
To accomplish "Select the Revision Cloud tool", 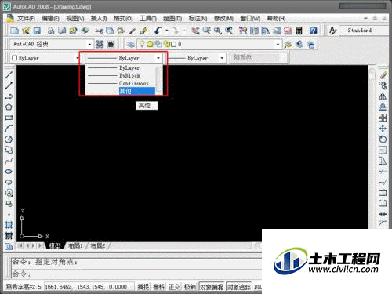I will [x=9, y=150].
